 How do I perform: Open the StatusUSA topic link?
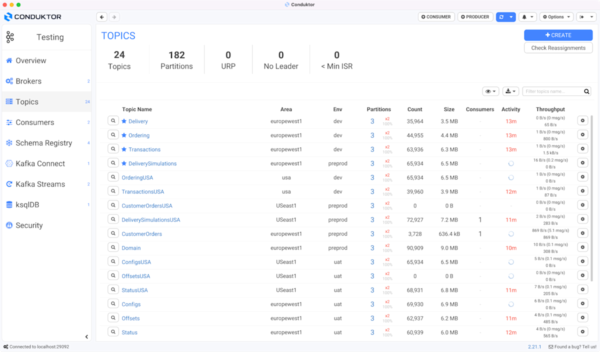coord(134,290)
